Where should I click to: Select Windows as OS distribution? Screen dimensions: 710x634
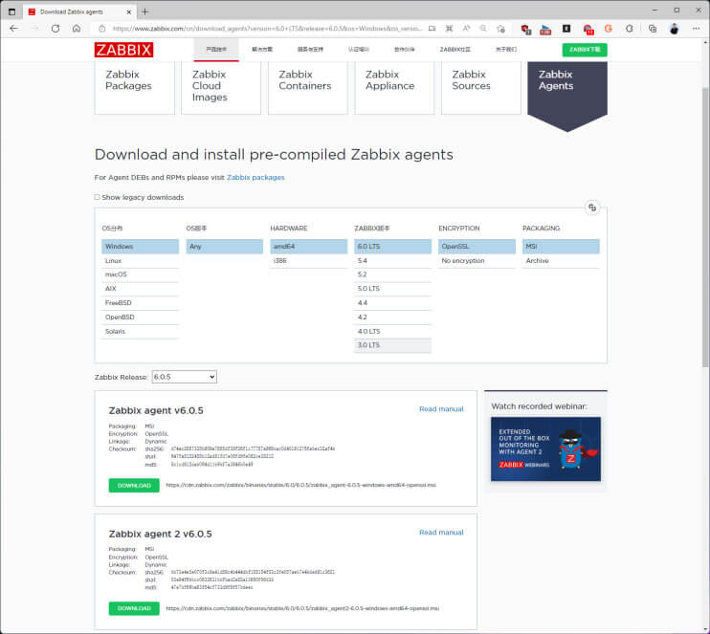[x=140, y=246]
